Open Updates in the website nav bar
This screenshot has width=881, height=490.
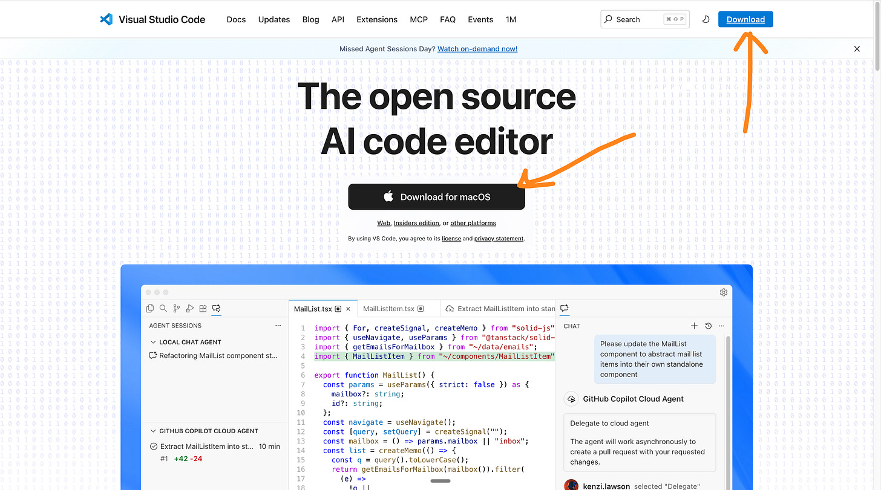coord(274,19)
